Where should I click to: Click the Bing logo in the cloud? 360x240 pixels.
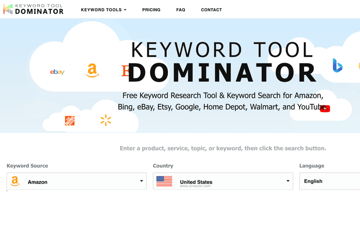coord(337,65)
